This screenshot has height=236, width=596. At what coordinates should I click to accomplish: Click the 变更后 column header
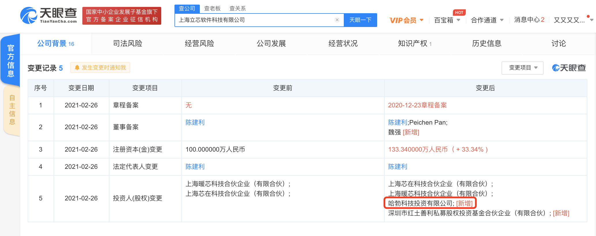(485, 88)
